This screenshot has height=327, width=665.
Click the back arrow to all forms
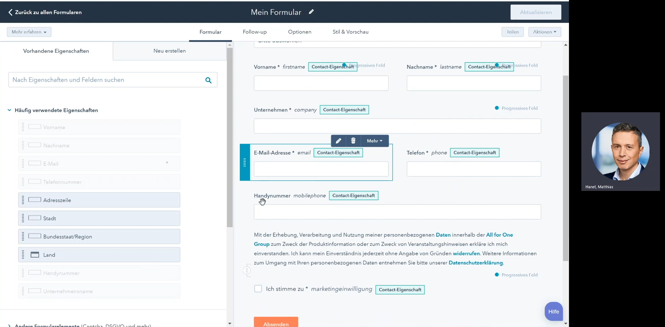[10, 12]
